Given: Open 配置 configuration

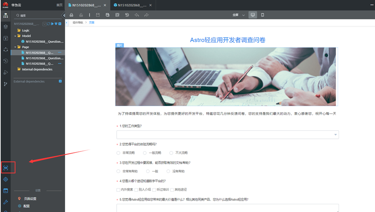Looking at the screenshot, I should tap(26, 206).
